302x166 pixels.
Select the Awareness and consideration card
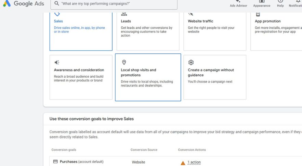point(81,77)
